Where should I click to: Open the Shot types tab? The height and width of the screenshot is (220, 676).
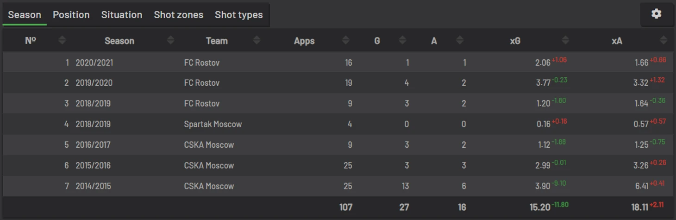coord(238,15)
